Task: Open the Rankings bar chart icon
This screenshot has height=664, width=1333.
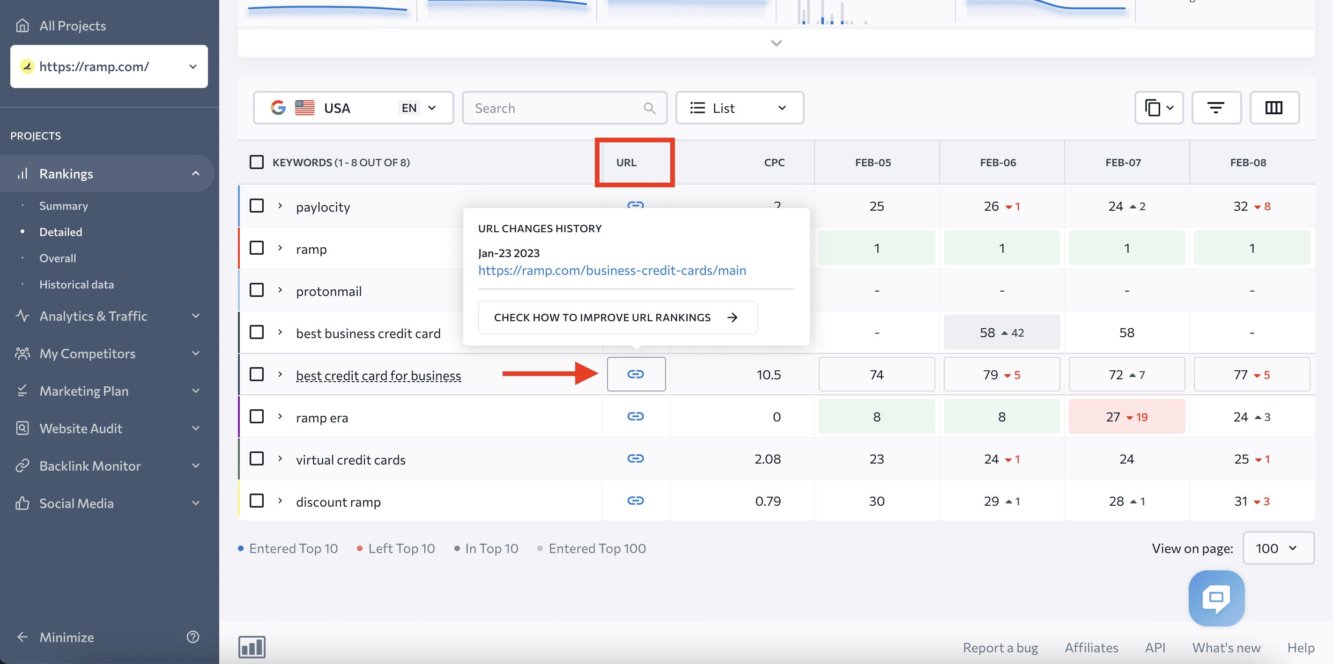Action: click(22, 173)
